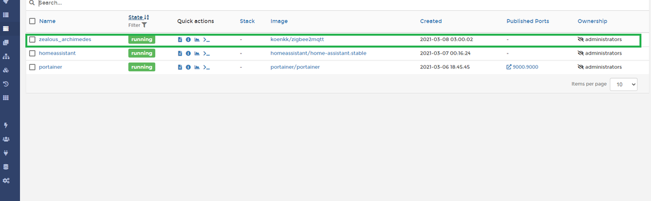The width and height of the screenshot is (651, 201).
Task: Open Registries database icon in sidebar
Action: click(6, 166)
